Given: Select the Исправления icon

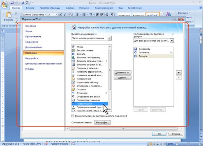Looking at the screenshot, I should 73,79.
